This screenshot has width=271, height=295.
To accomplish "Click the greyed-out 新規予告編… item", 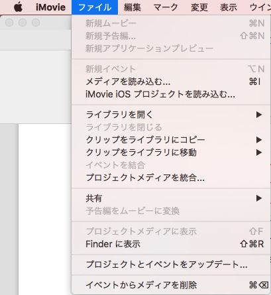I will coord(171,36).
